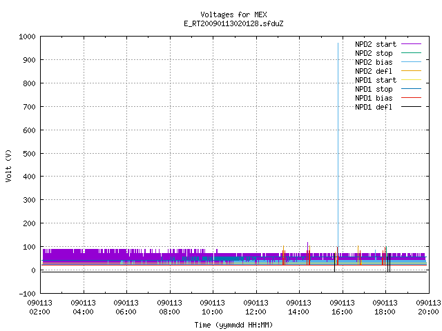Click the 800 y-axis tick label
Screen dimensions: 442x331
click(x=29, y=83)
